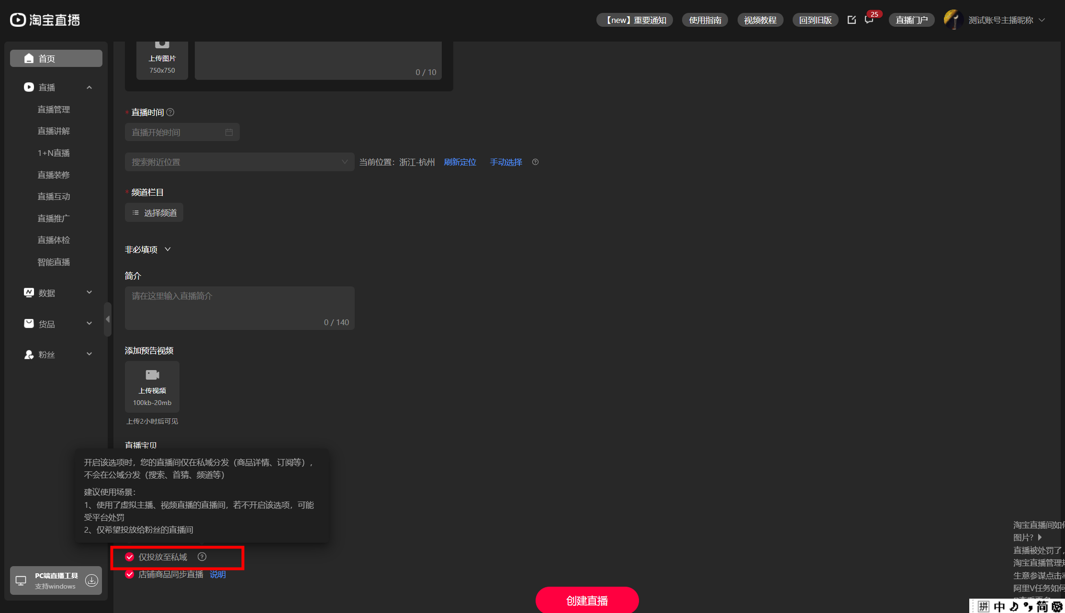1065x613 pixels.
Task: Click the sidebar collapse arrow handle
Action: [108, 319]
